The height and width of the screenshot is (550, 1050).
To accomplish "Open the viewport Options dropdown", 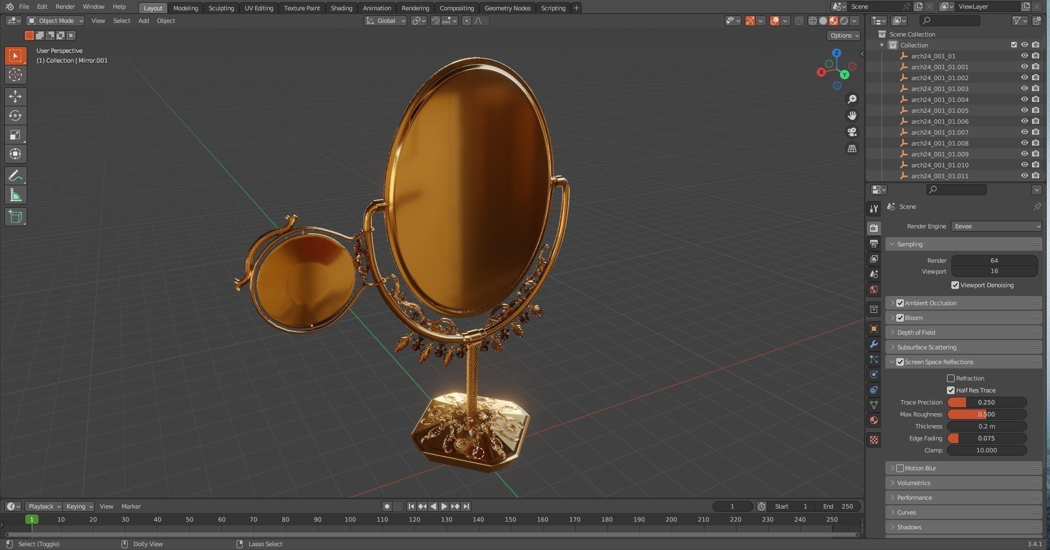I will pos(844,35).
